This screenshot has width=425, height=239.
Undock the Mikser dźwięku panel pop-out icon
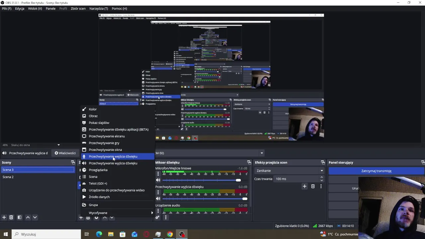coord(249,162)
